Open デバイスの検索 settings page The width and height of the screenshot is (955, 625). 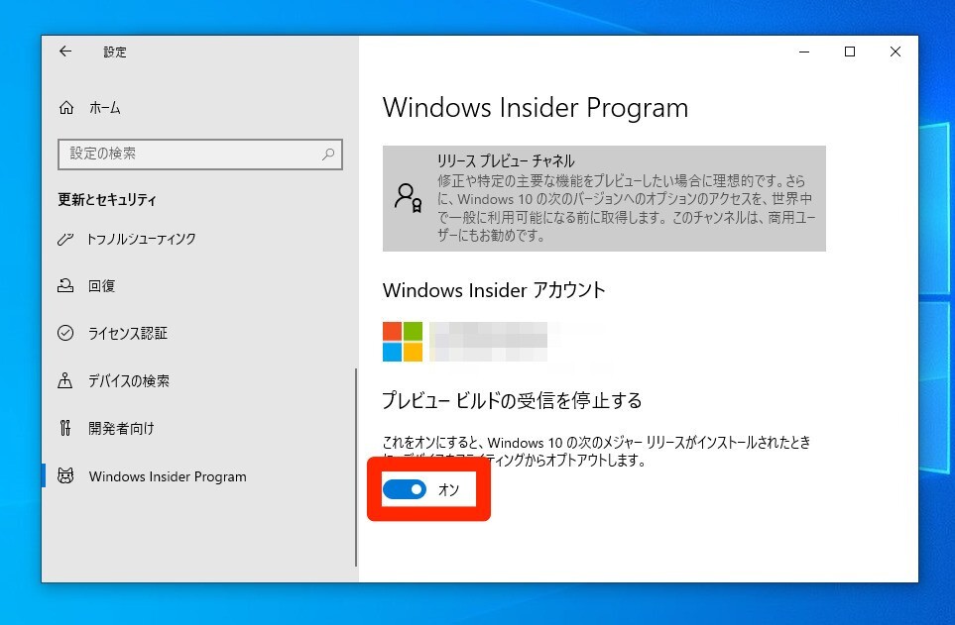(129, 381)
